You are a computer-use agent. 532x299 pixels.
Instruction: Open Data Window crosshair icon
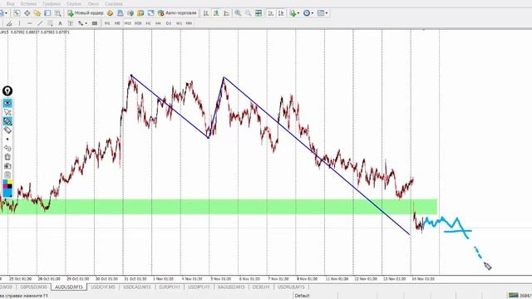pyautogui.click(x=27, y=13)
